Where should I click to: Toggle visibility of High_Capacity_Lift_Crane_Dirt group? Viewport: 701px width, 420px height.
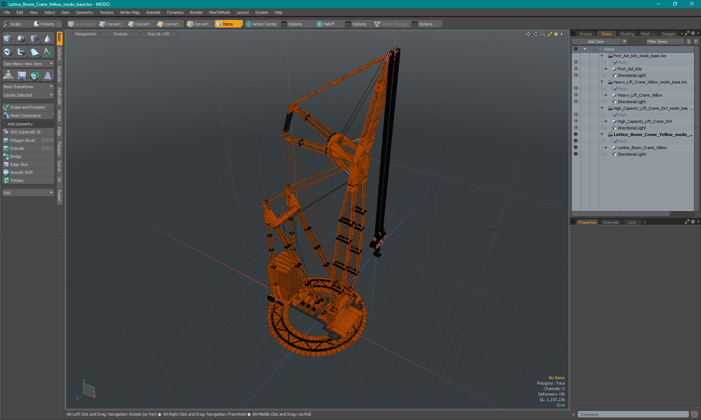pyautogui.click(x=576, y=121)
